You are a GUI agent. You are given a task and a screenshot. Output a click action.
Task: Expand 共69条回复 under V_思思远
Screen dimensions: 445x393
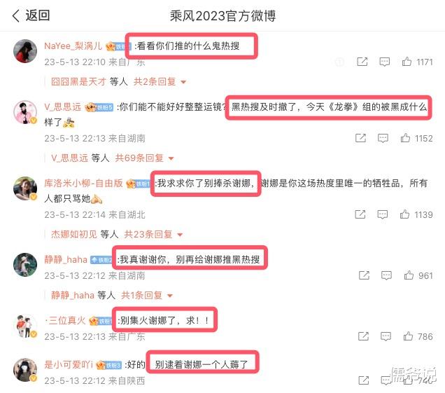(x=144, y=158)
